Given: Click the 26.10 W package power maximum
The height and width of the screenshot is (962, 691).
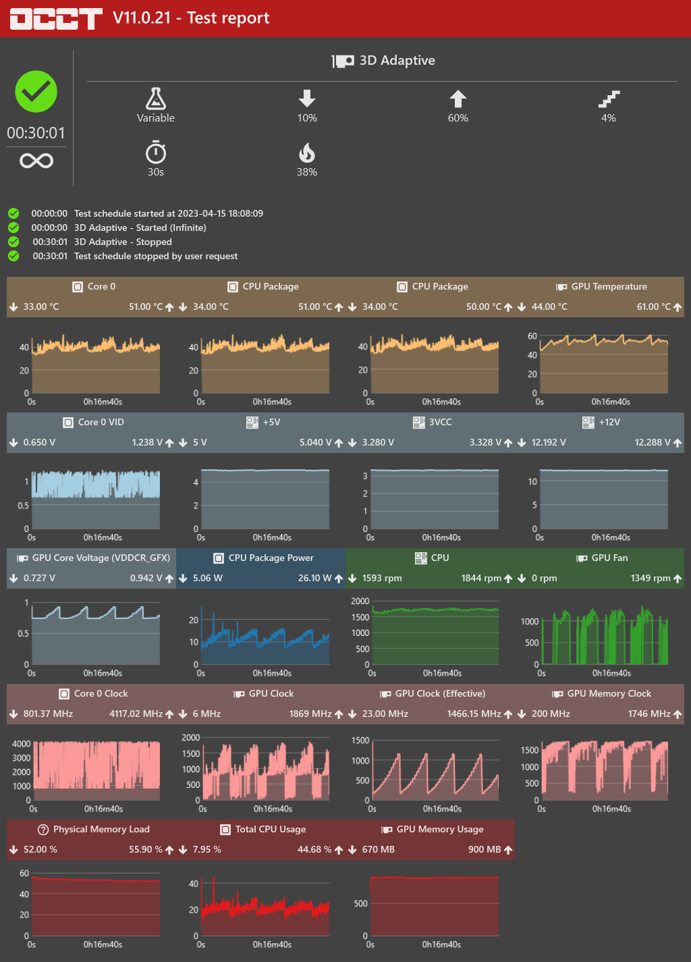Looking at the screenshot, I should pyautogui.click(x=315, y=579).
